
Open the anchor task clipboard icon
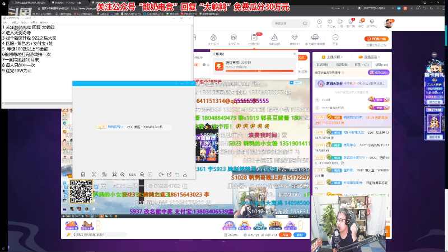[254, 38]
